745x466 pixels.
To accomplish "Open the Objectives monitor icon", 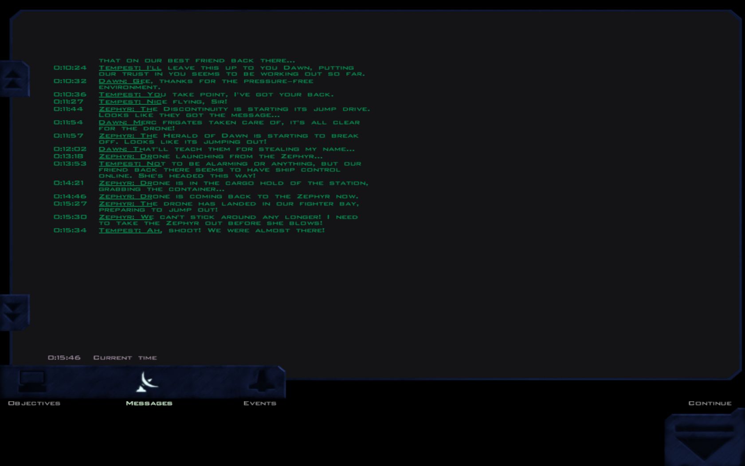I will [32, 381].
